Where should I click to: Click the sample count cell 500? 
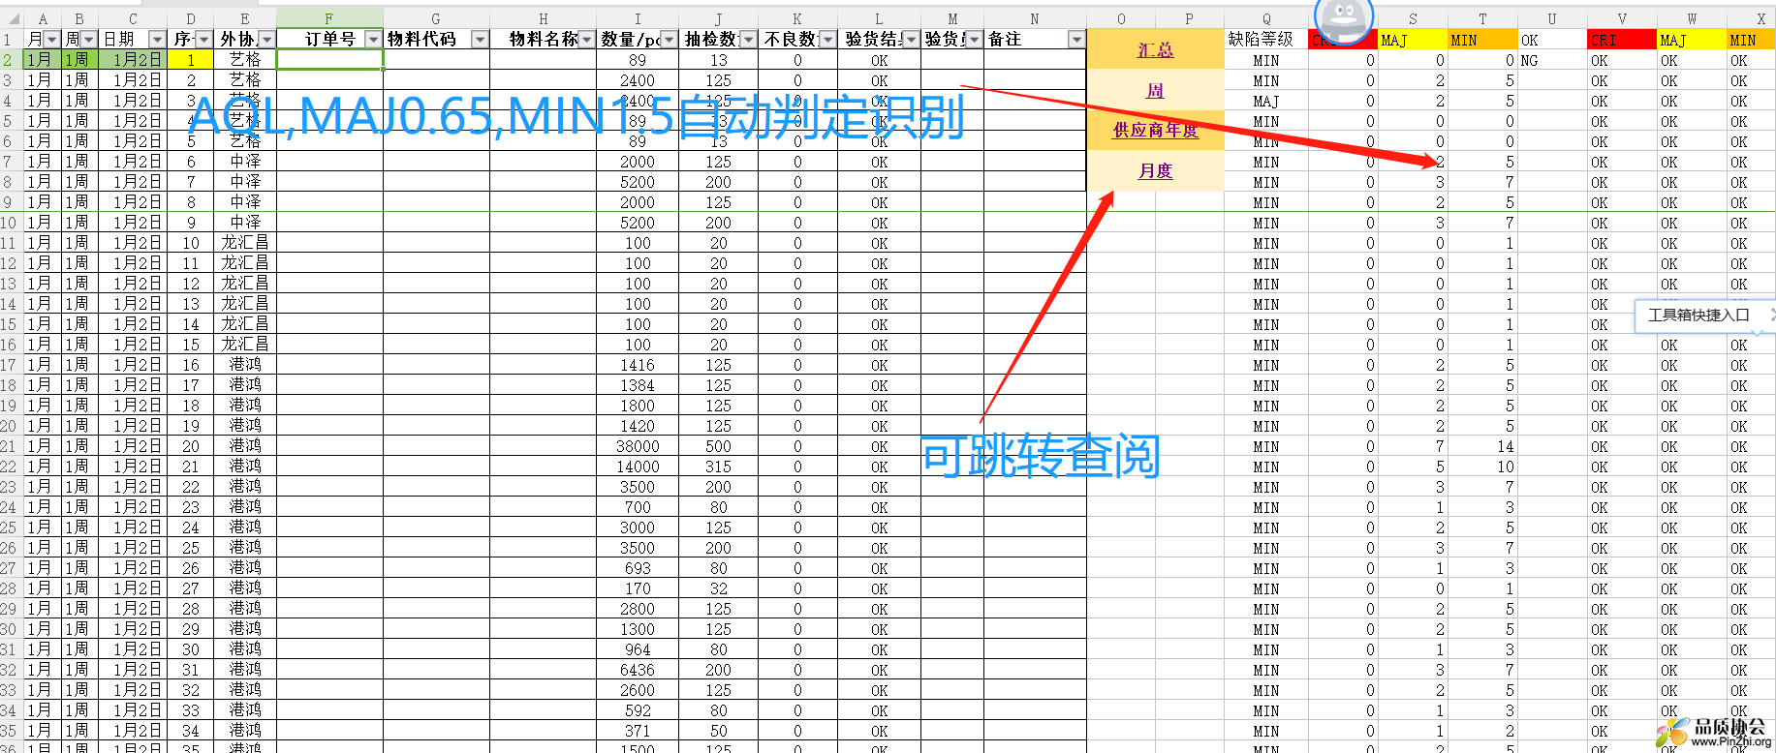(718, 446)
